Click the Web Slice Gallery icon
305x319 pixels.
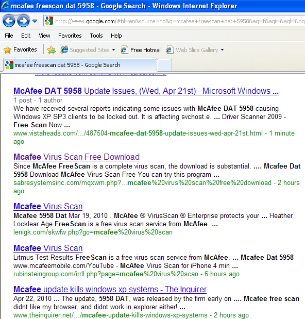[x=170, y=50]
